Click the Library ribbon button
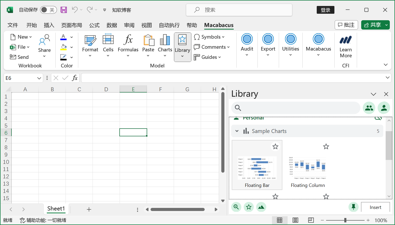 point(183,47)
